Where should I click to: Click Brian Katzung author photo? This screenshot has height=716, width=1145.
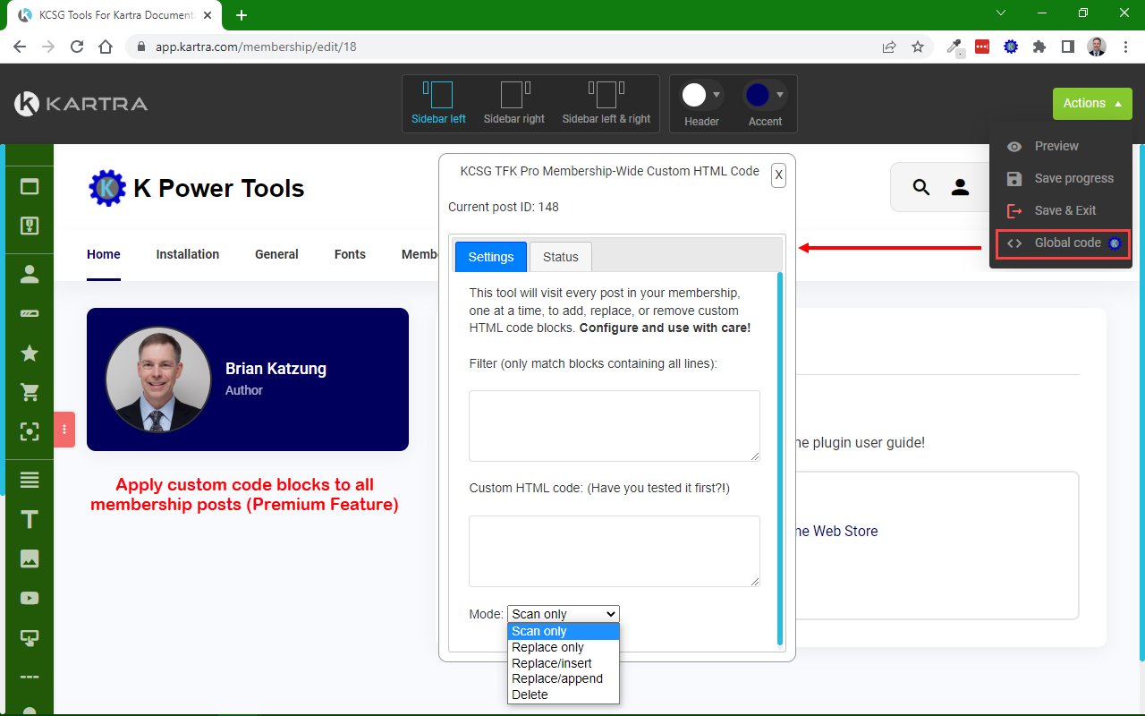tap(158, 379)
